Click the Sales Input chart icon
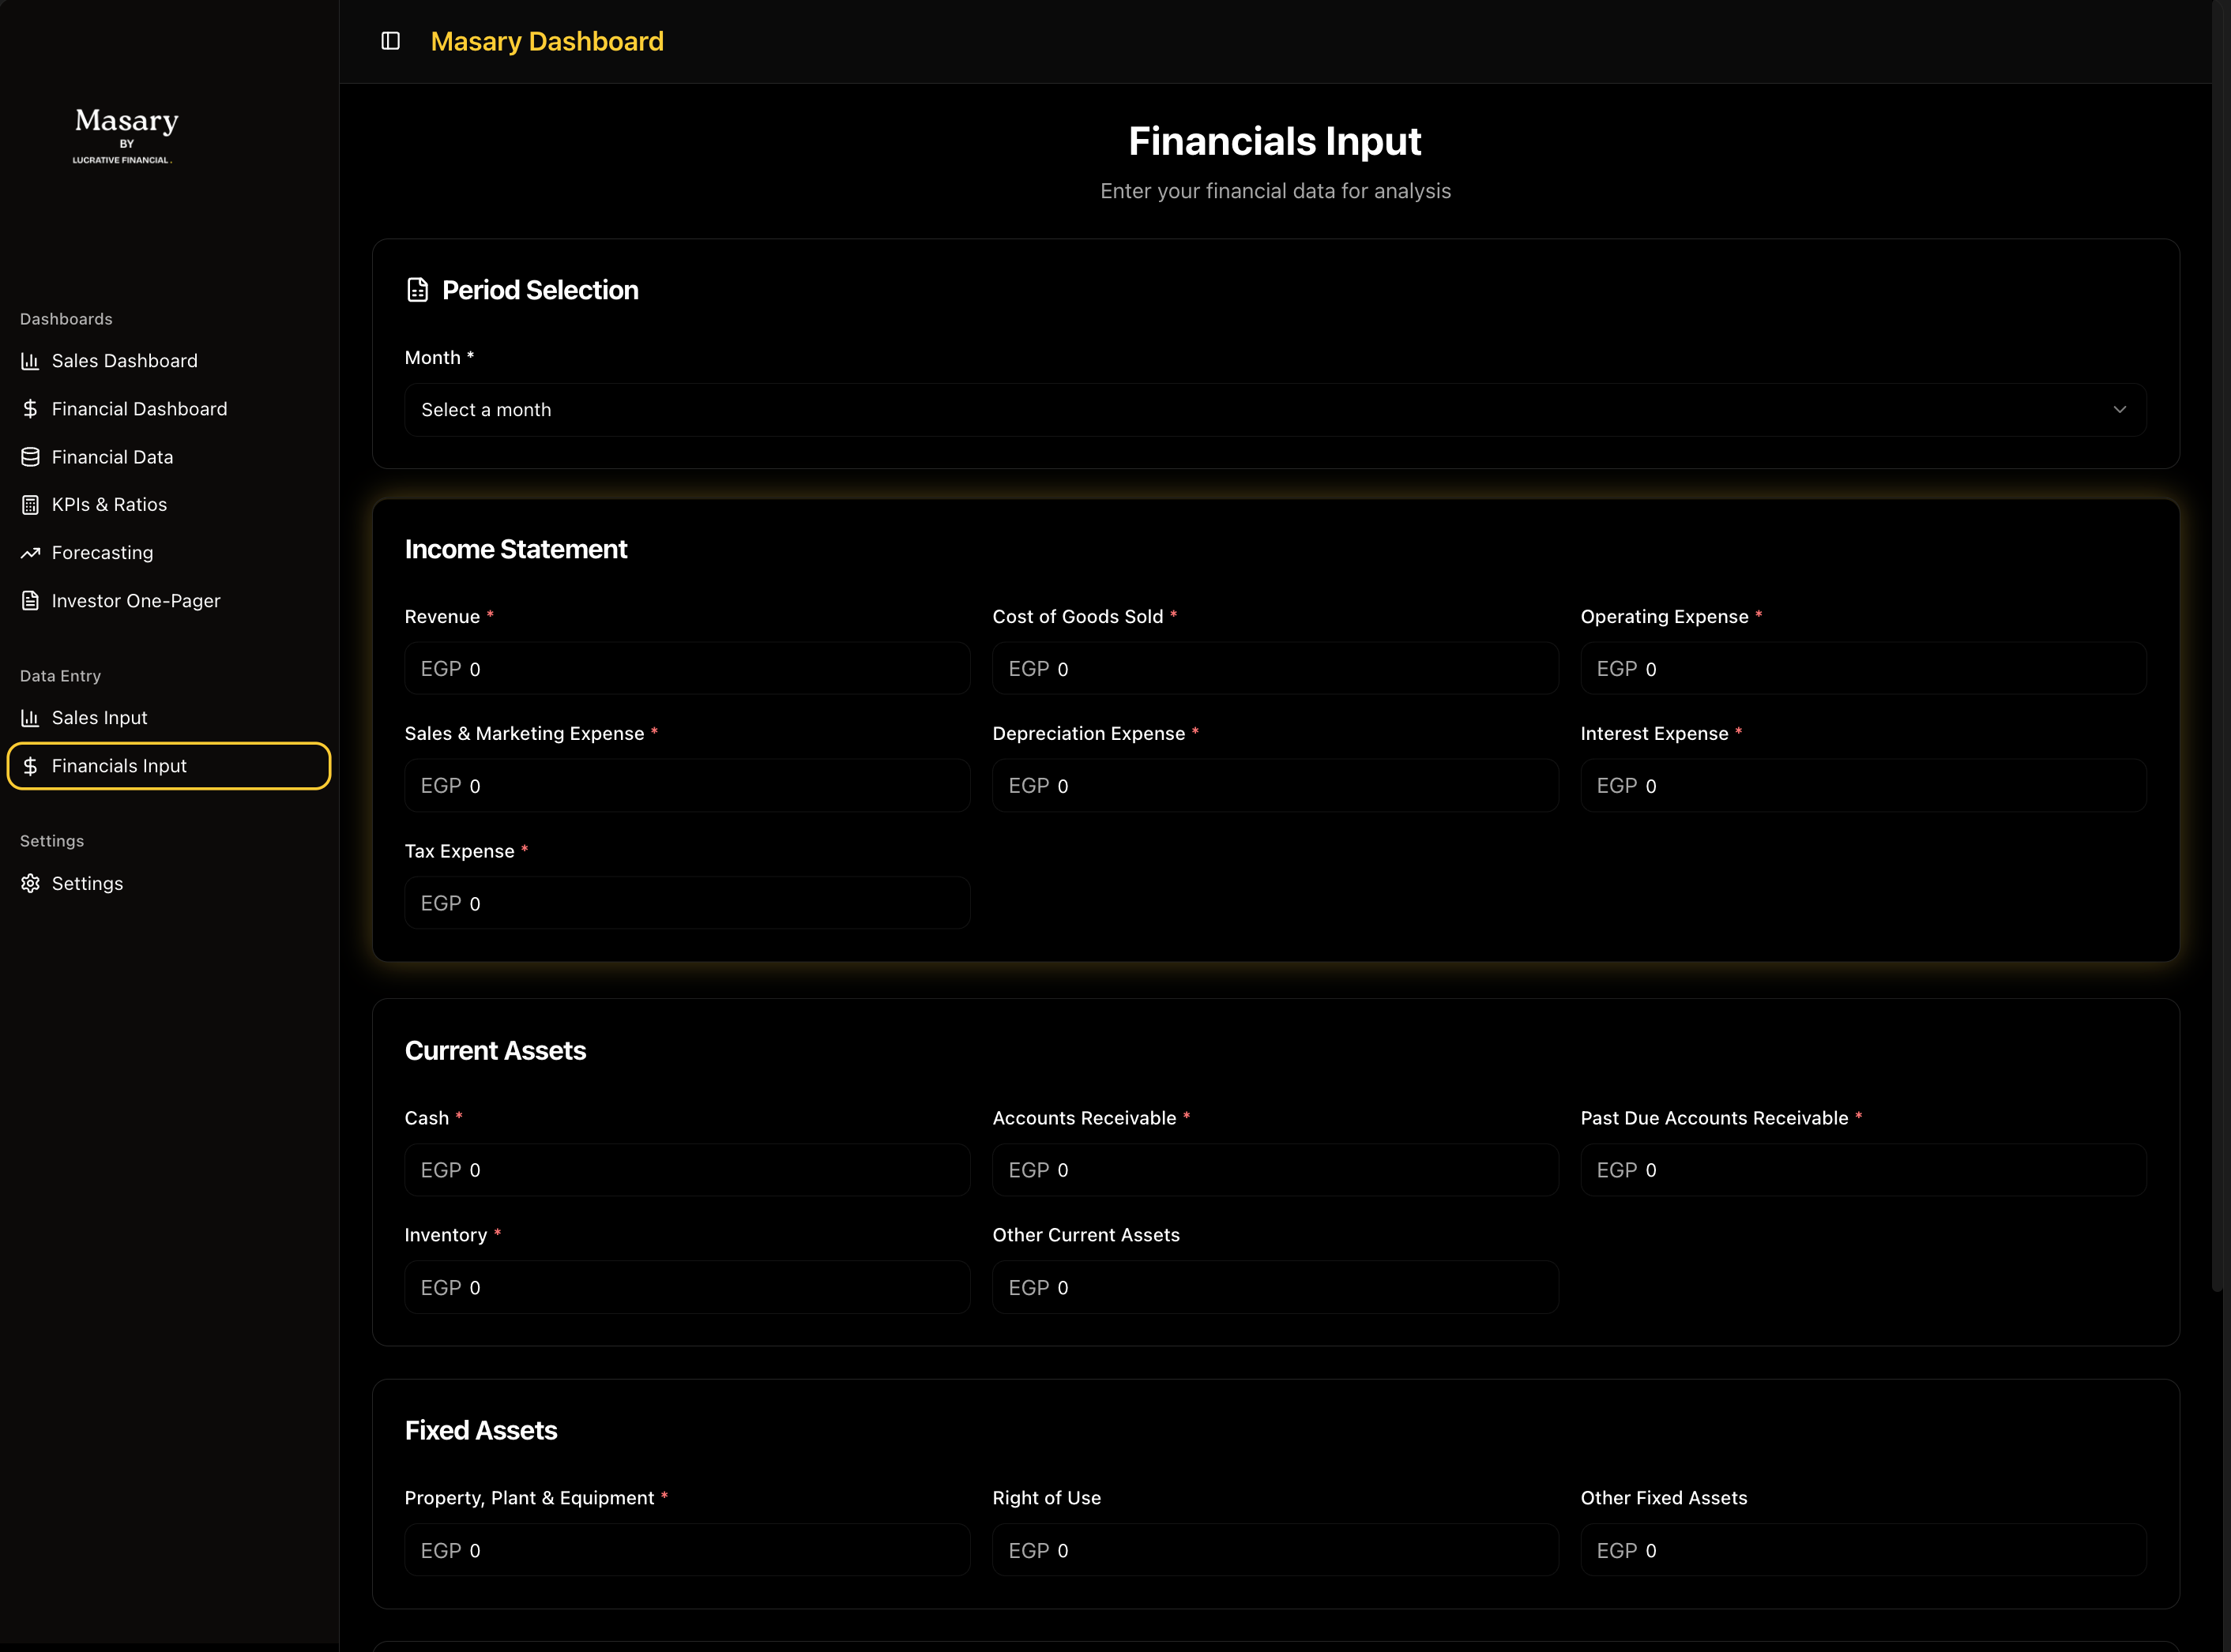Image resolution: width=2231 pixels, height=1652 pixels. pos(30,718)
